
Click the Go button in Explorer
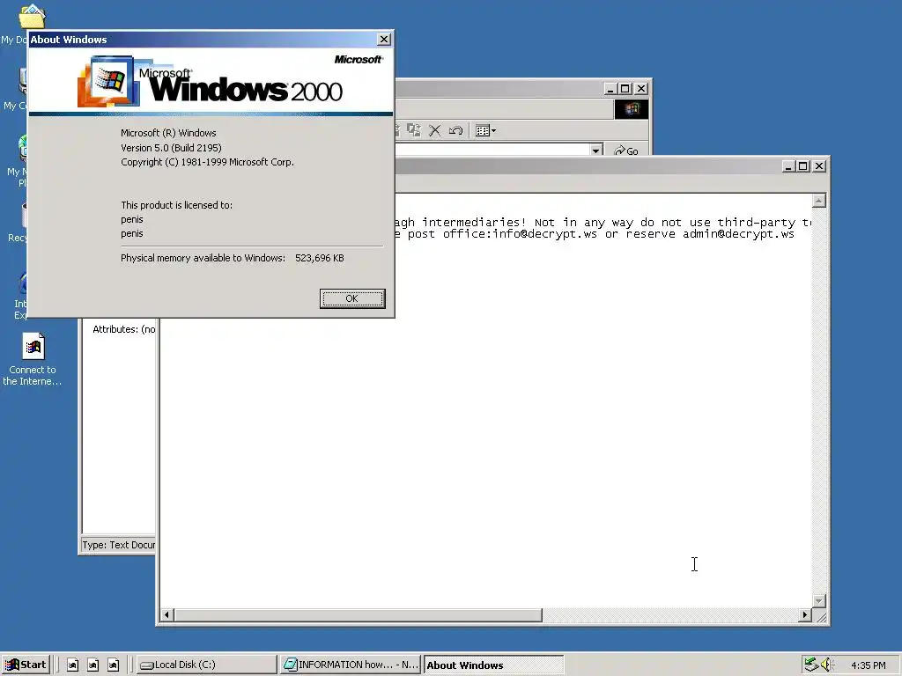click(x=626, y=151)
